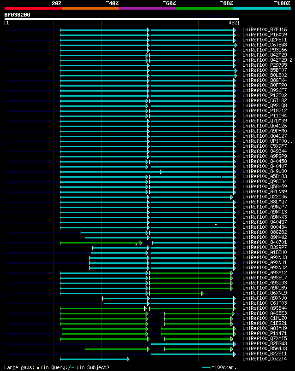Screen dimensions: 295x371
Task: Select the green first segment of the Q40701 row
Action: [100, 243]
